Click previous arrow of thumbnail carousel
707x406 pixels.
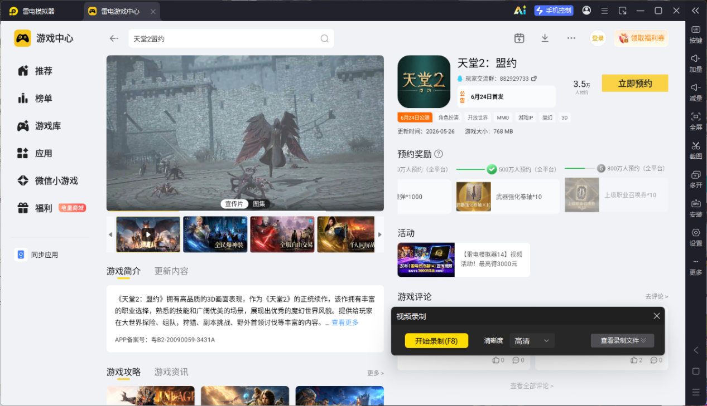click(110, 234)
